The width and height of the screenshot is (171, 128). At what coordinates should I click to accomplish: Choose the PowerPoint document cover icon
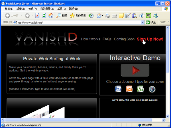(129, 89)
